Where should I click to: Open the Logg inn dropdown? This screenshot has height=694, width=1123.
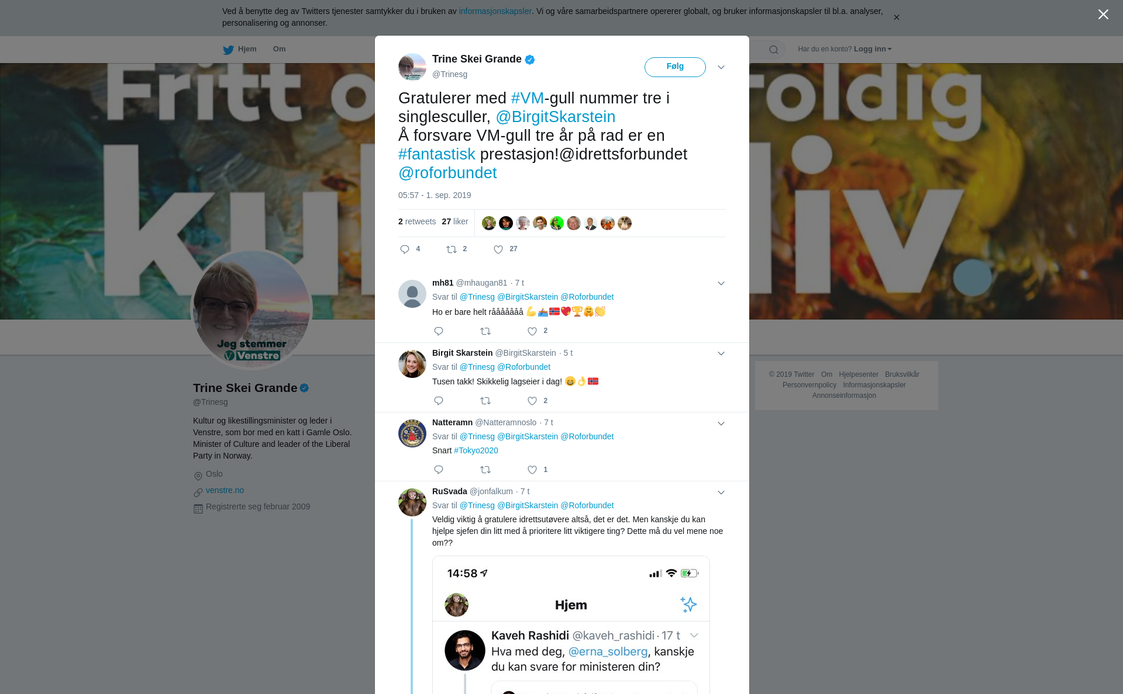click(x=873, y=49)
